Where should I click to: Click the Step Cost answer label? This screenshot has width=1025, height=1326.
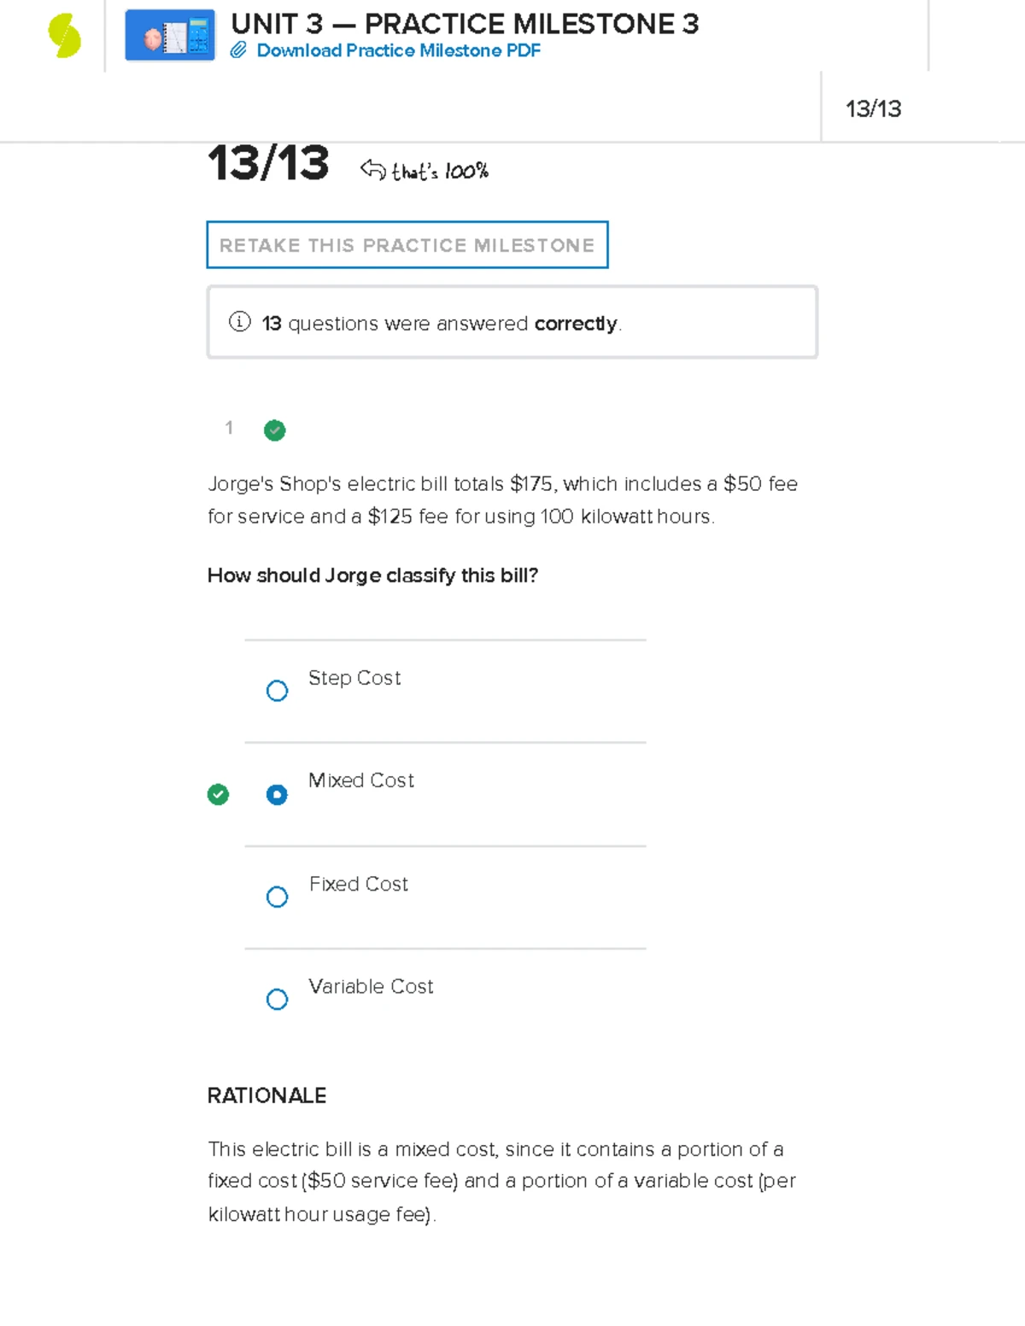pos(354,678)
